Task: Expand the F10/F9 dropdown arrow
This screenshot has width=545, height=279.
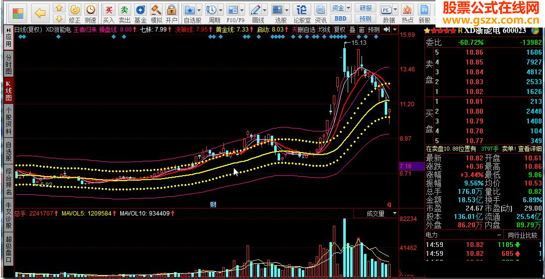Action: pyautogui.click(x=242, y=10)
